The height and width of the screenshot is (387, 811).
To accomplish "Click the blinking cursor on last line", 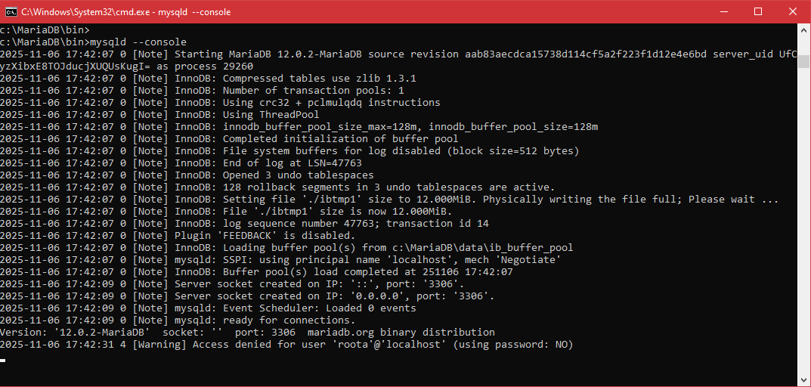I will pyautogui.click(x=3, y=361).
